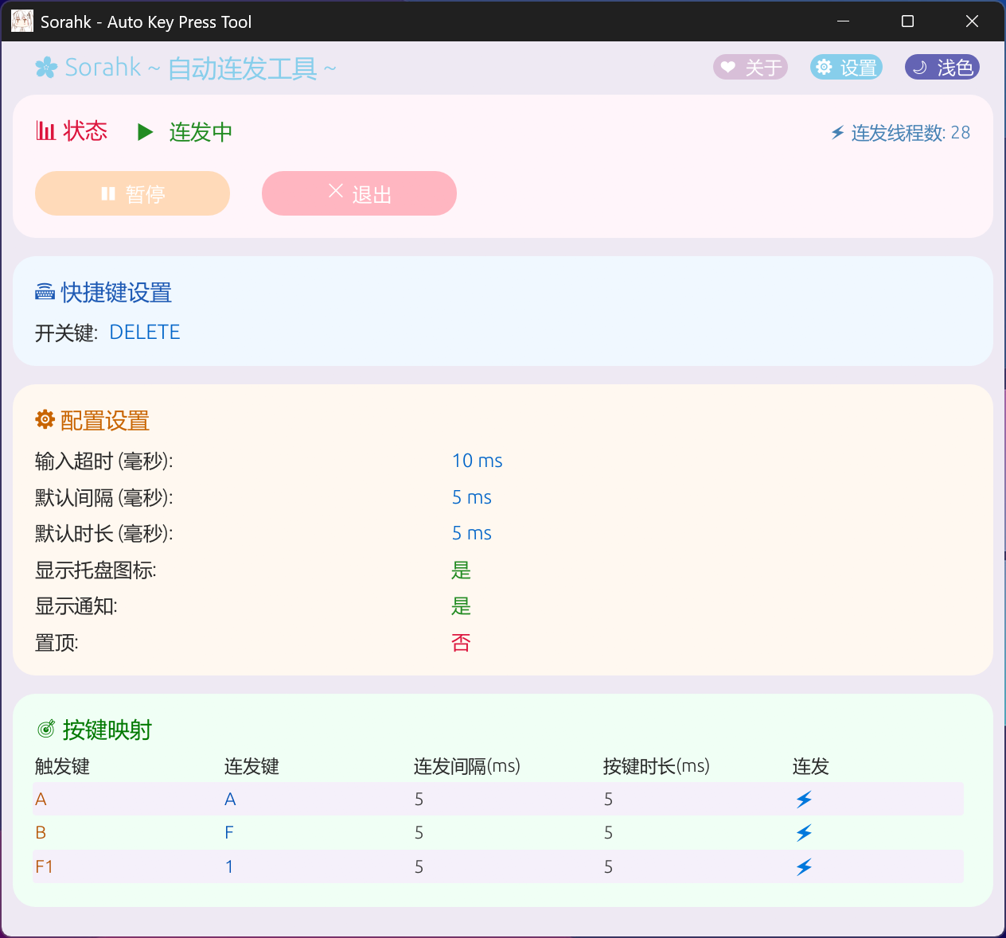The height and width of the screenshot is (938, 1006).
Task: Click the Sorahk flower logo icon
Action: (x=46, y=68)
